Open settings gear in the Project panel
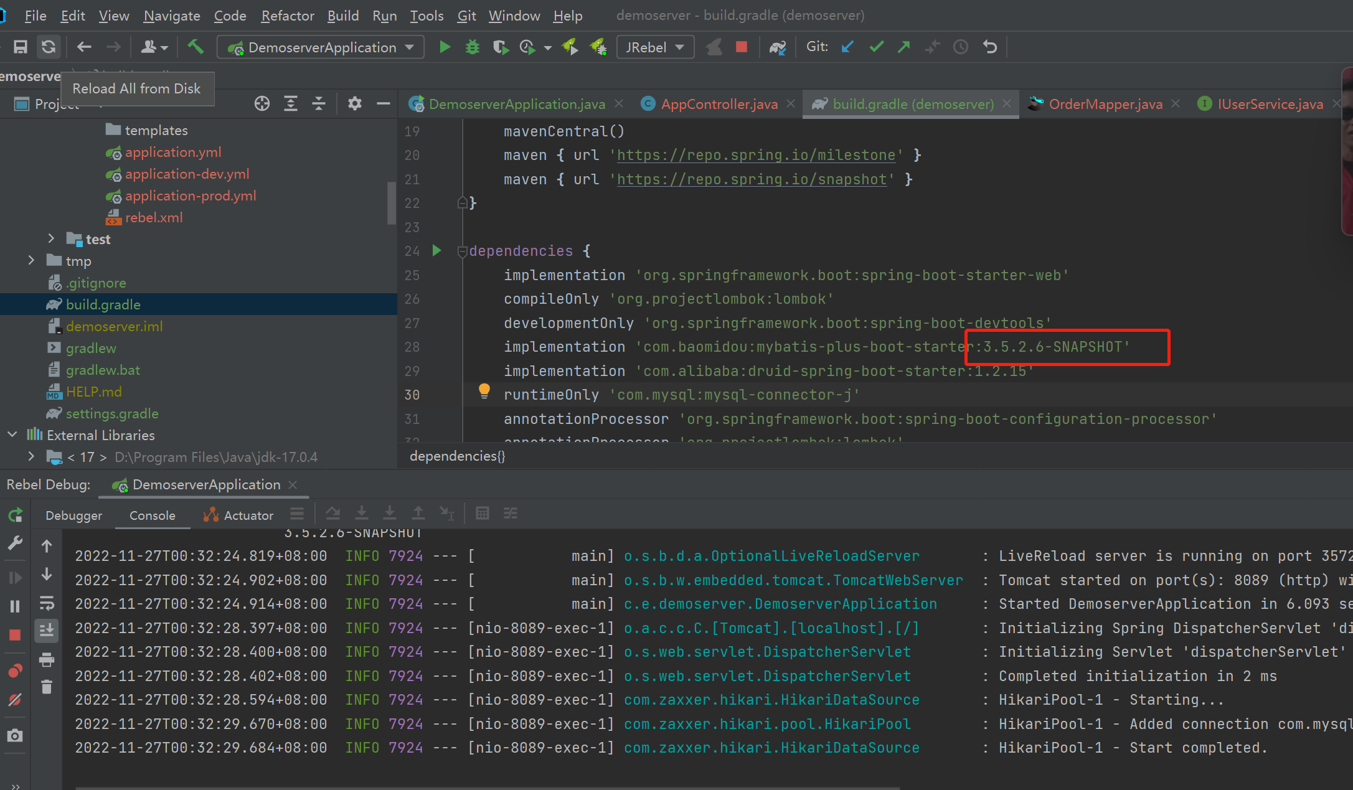This screenshot has height=790, width=1353. click(x=354, y=103)
